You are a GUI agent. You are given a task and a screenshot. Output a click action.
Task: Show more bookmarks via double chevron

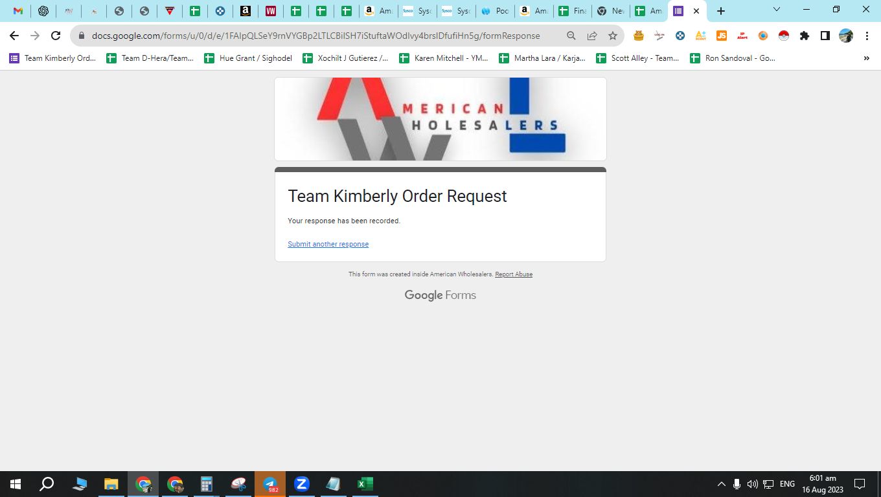point(867,58)
